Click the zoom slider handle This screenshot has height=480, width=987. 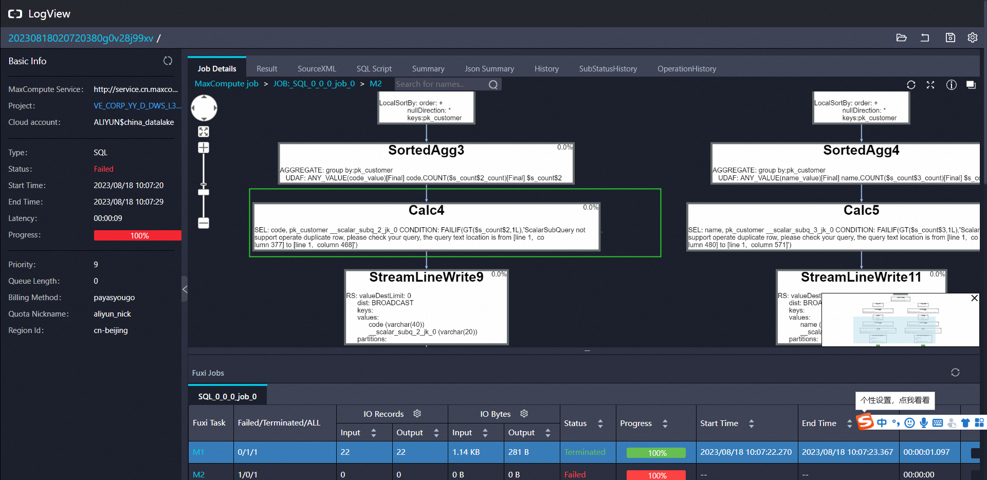click(x=204, y=192)
